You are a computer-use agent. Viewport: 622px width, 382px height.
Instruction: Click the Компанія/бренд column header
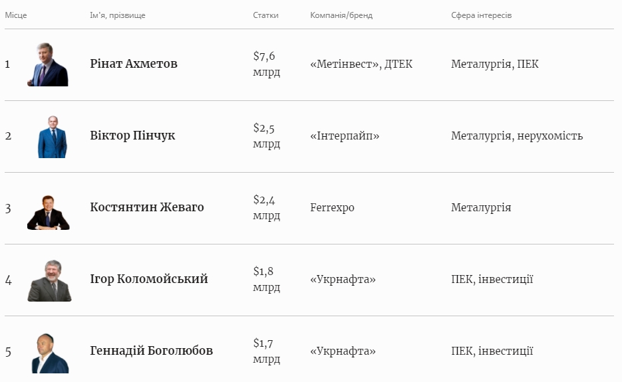pyautogui.click(x=341, y=15)
